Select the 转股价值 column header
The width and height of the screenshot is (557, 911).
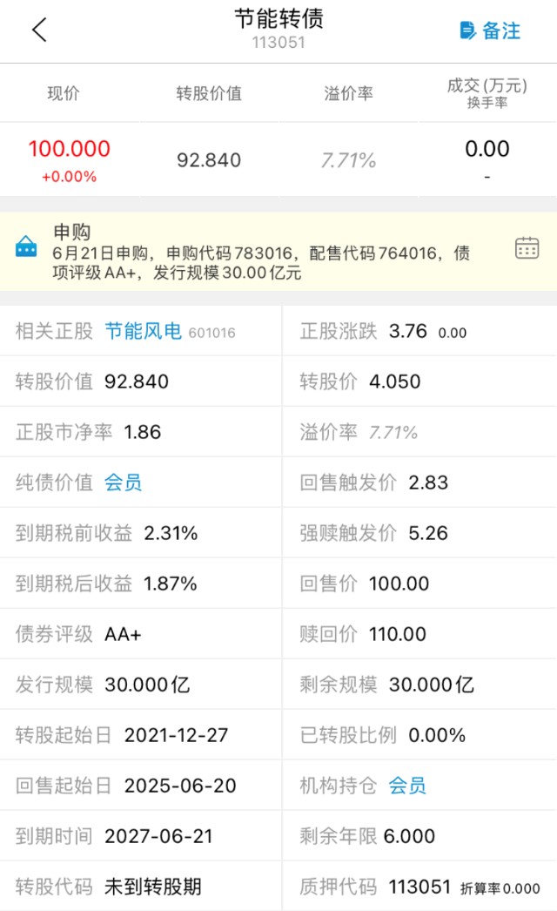(x=209, y=93)
